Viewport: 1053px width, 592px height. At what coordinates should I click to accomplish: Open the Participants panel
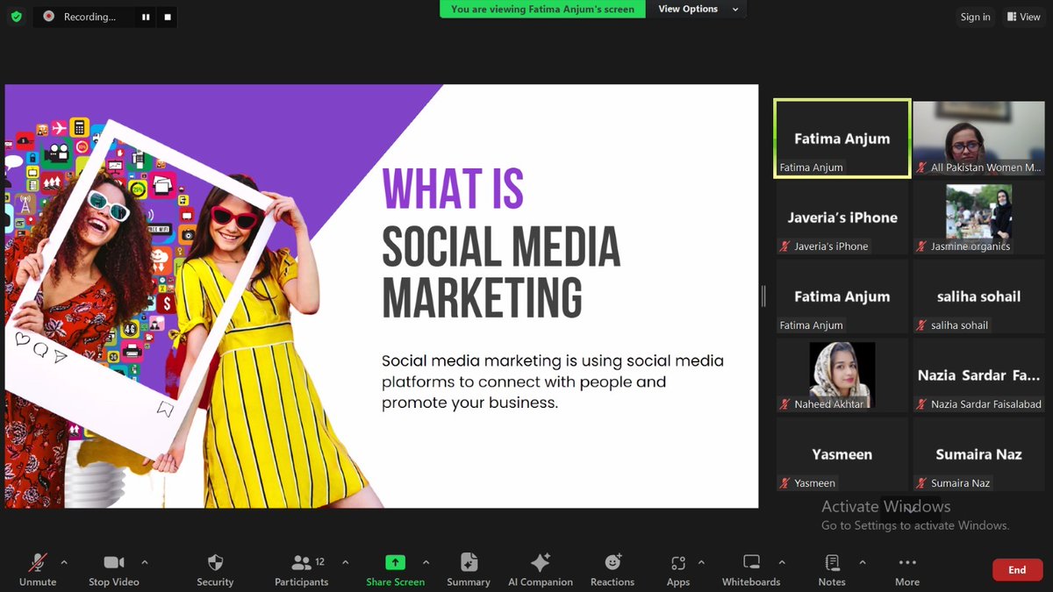(x=301, y=570)
